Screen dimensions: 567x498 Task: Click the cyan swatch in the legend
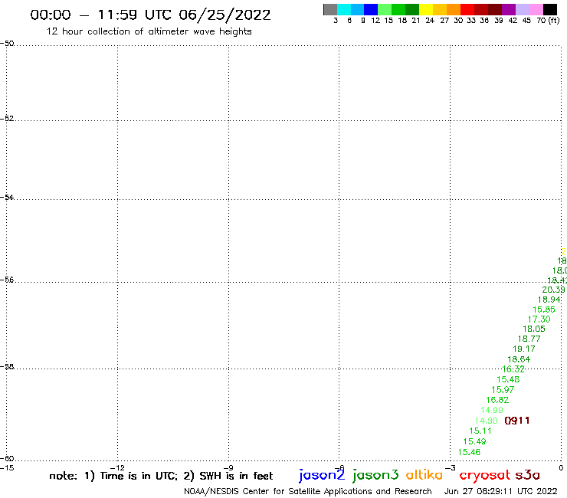pyautogui.click(x=344, y=9)
